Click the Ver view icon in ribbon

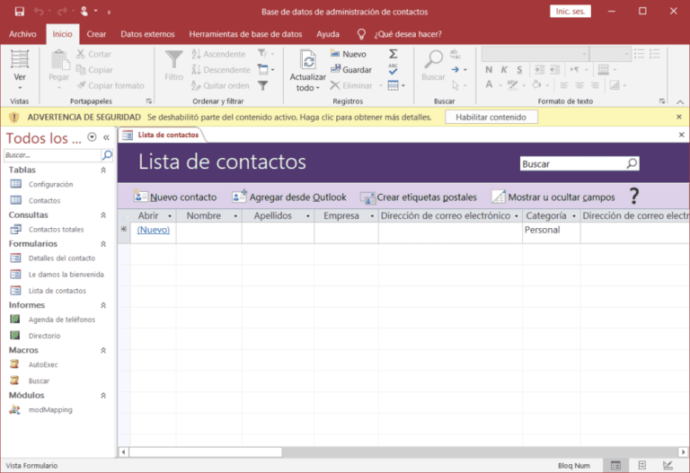tap(20, 61)
